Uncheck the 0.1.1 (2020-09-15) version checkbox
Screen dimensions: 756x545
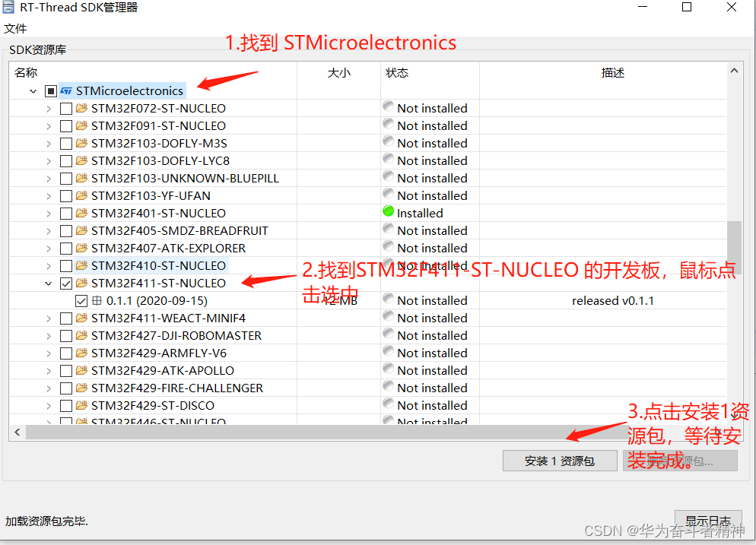(81, 301)
